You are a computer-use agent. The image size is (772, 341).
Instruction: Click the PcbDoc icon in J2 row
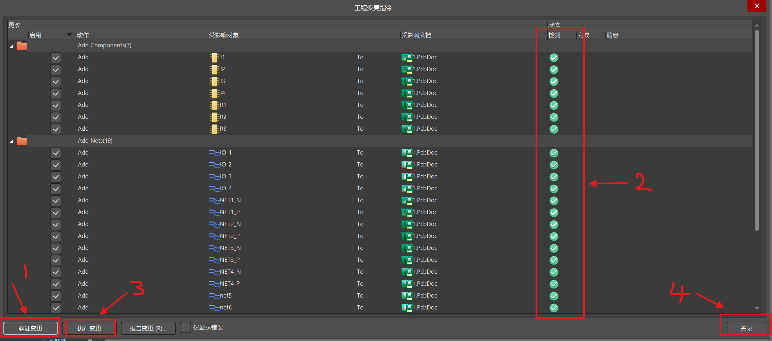click(x=407, y=69)
